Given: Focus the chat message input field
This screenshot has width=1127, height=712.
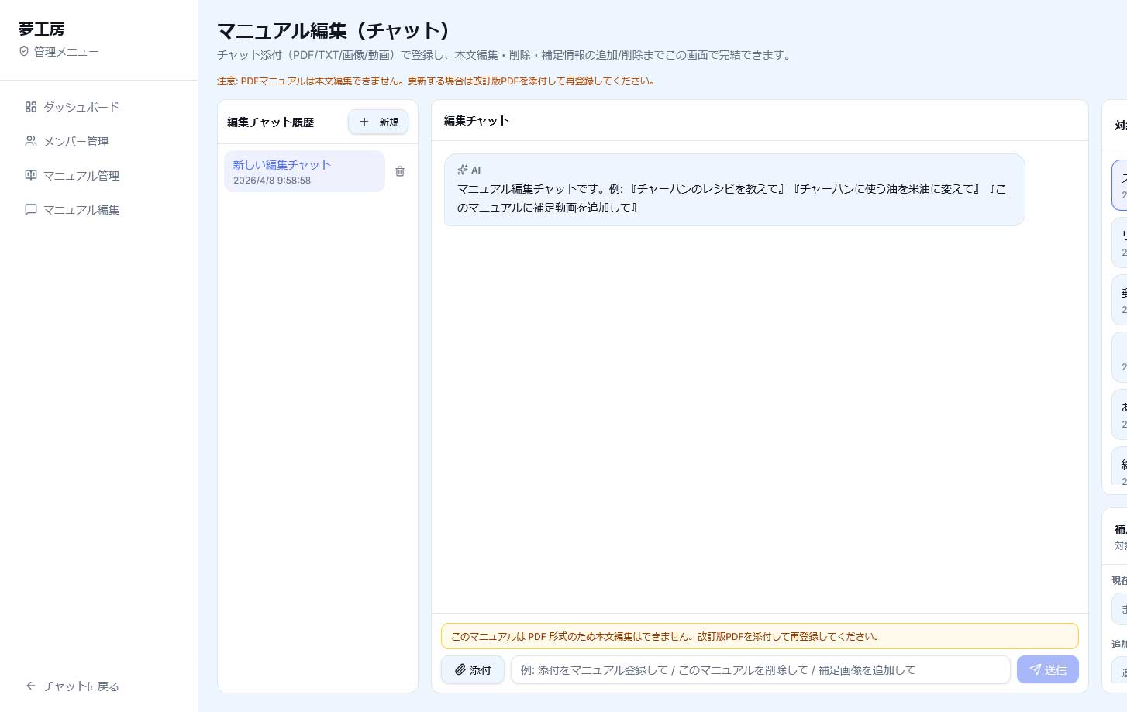Looking at the screenshot, I should [x=760, y=669].
